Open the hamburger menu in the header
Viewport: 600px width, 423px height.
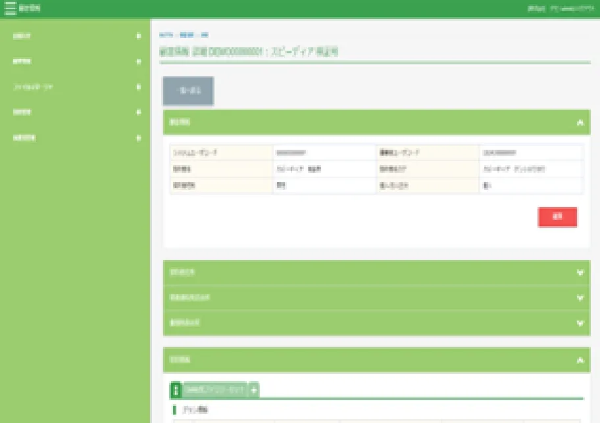10,9
